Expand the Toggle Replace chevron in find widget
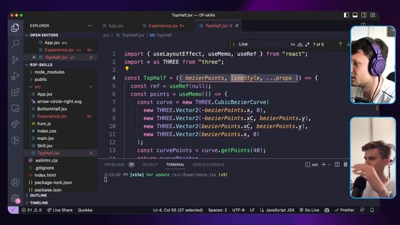Viewport: 400px width, 225px height. 233,44
